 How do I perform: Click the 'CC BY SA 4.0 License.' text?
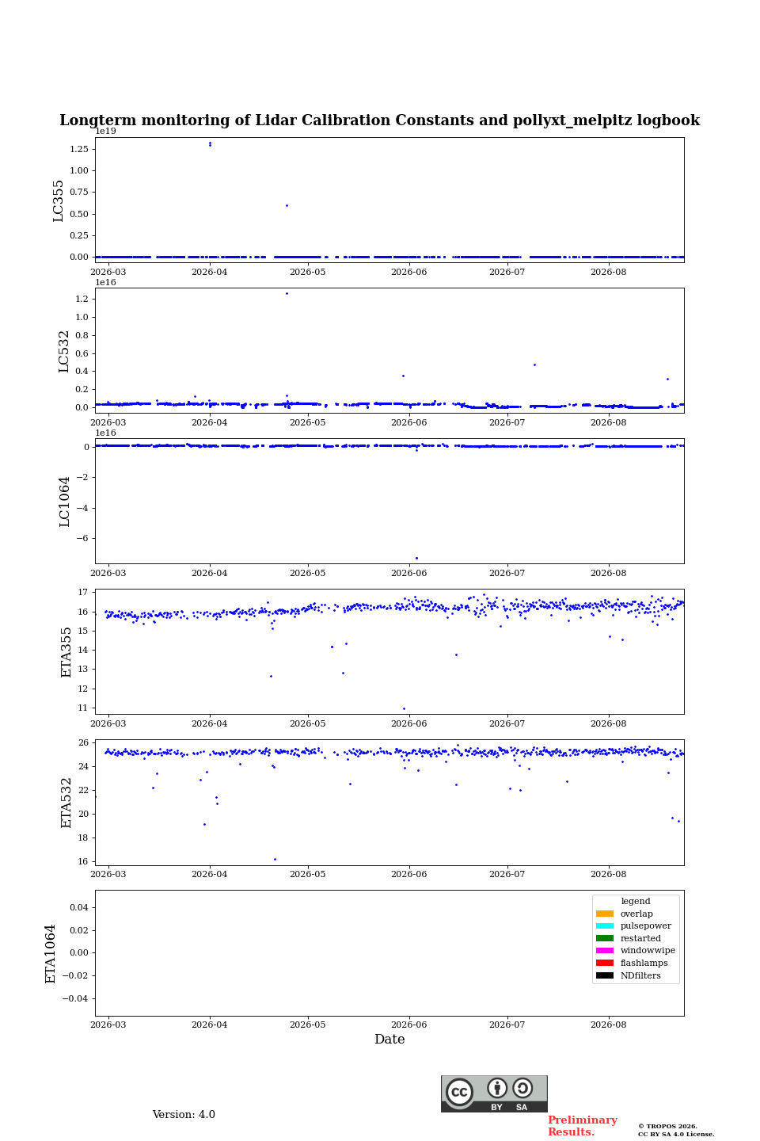(x=676, y=1134)
